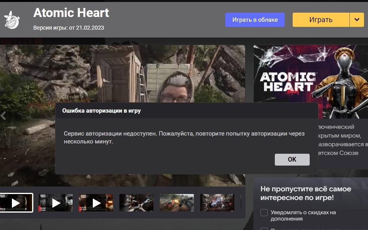368x230 pixels.
Task: Play the third video thumbnail
Action: coord(96,203)
